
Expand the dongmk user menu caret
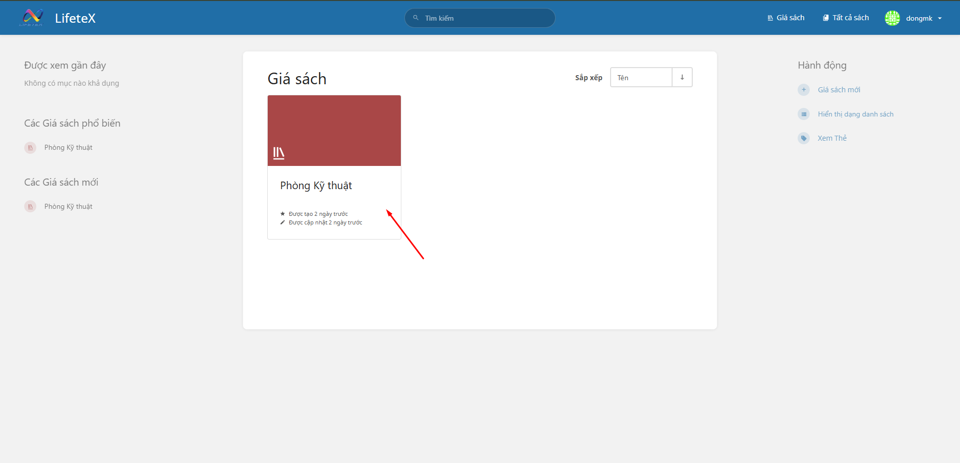point(940,19)
